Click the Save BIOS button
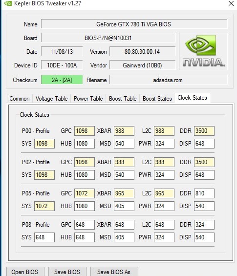Image resolution: width=237 pixels, height=276 pixels. (x=67, y=272)
